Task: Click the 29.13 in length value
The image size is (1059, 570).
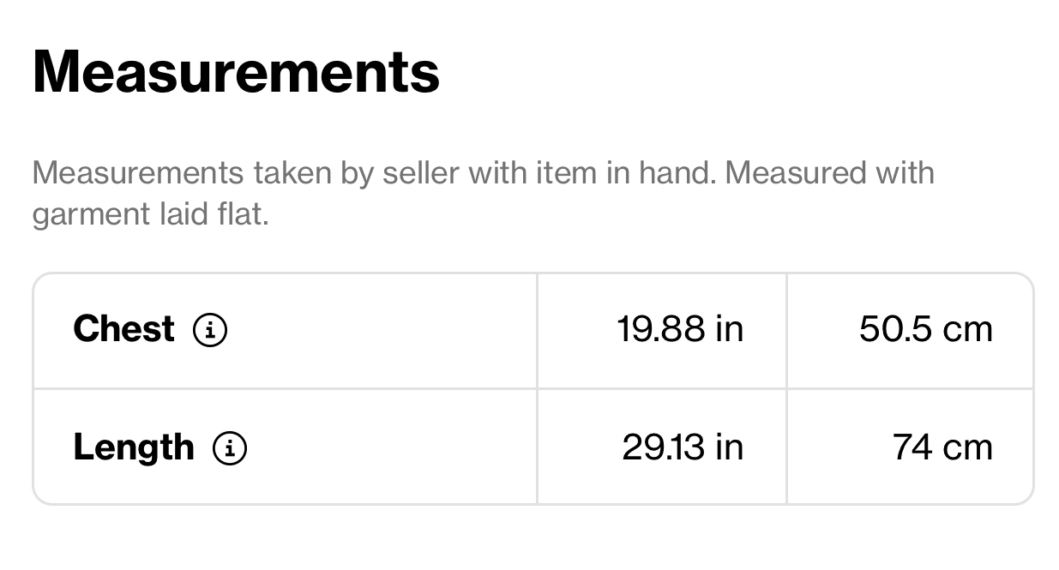Action: (683, 447)
